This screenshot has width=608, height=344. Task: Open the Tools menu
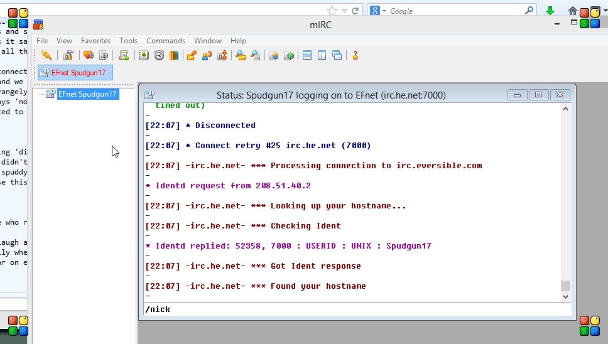[x=128, y=41]
